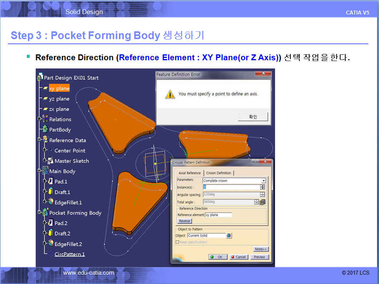This screenshot has height=284, width=379.
Task: Click the formula icon next to Total angle
Action: tap(263, 202)
